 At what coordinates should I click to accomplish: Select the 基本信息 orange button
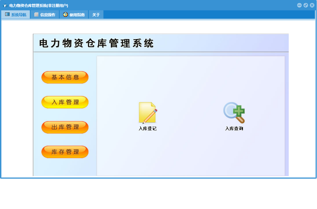(65, 77)
